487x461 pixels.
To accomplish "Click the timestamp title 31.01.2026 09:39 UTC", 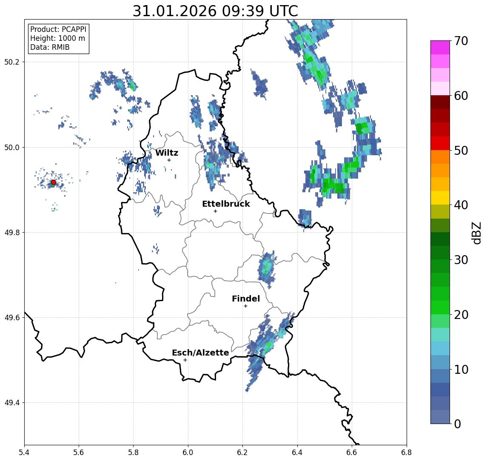I will coord(215,11).
